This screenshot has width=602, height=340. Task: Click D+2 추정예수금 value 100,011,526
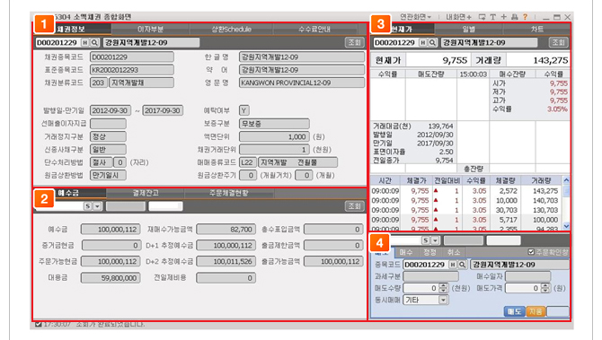226,261
